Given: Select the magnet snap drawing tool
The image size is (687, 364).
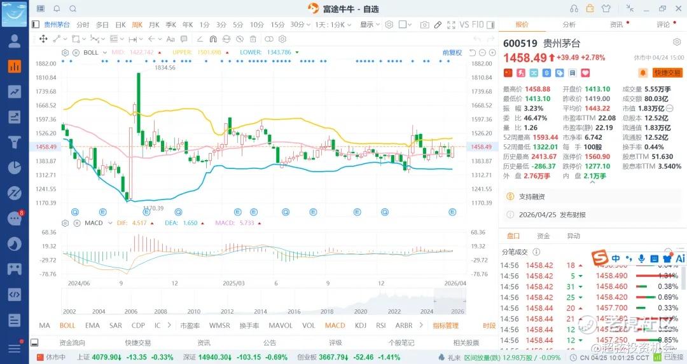Looking at the screenshot, I should [x=212, y=39].
